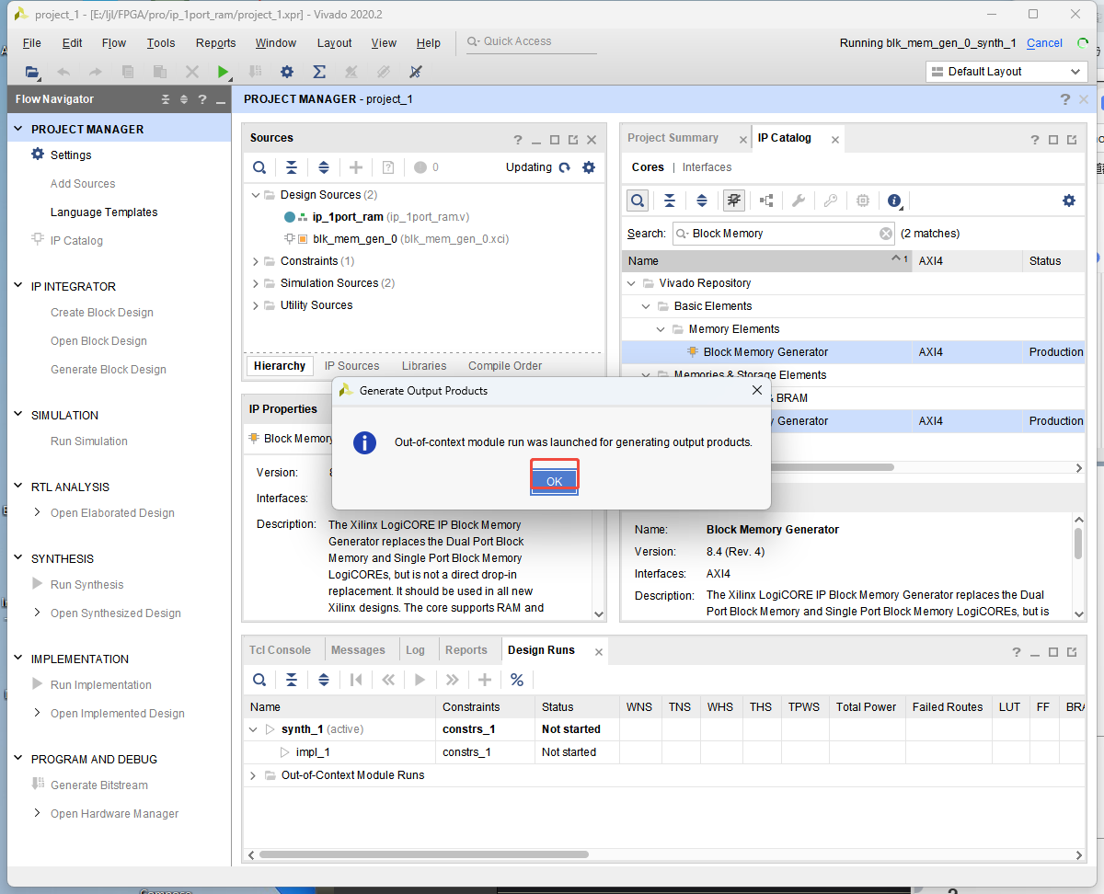Open Settings gear in main toolbar
The height and width of the screenshot is (894, 1104).
(287, 72)
